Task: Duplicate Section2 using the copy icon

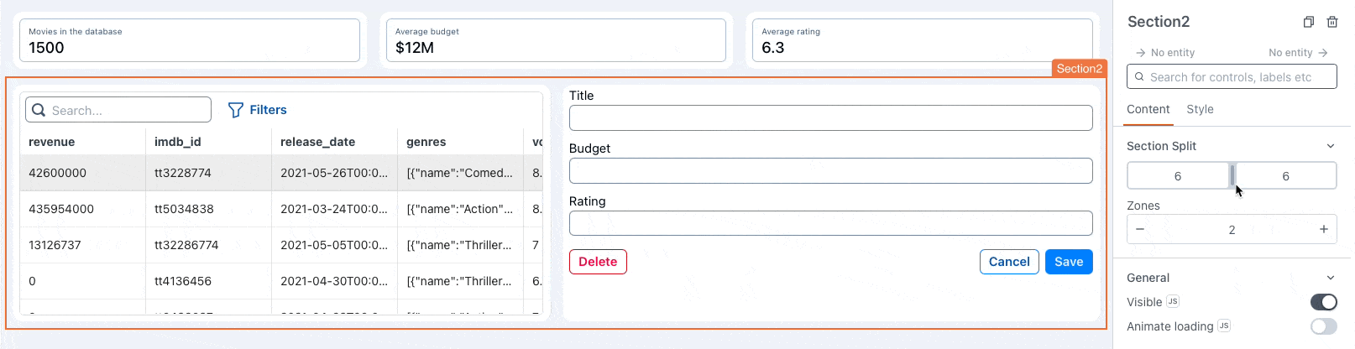Action: click(1308, 22)
